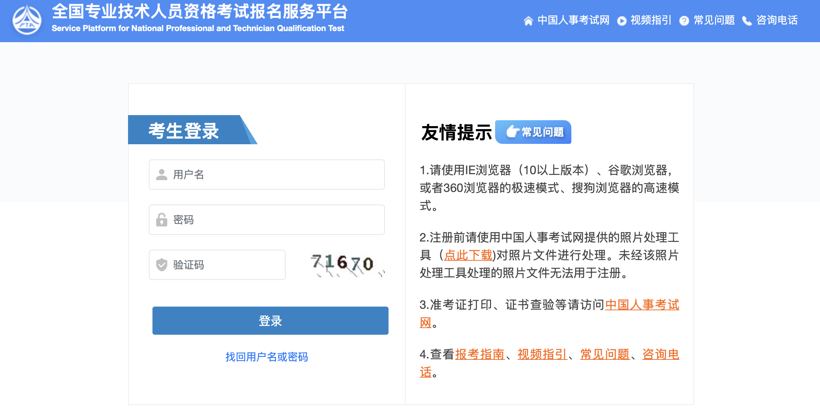This screenshot has width=820, height=412.
Task: Click the 友情提示 heading
Action: tap(457, 132)
